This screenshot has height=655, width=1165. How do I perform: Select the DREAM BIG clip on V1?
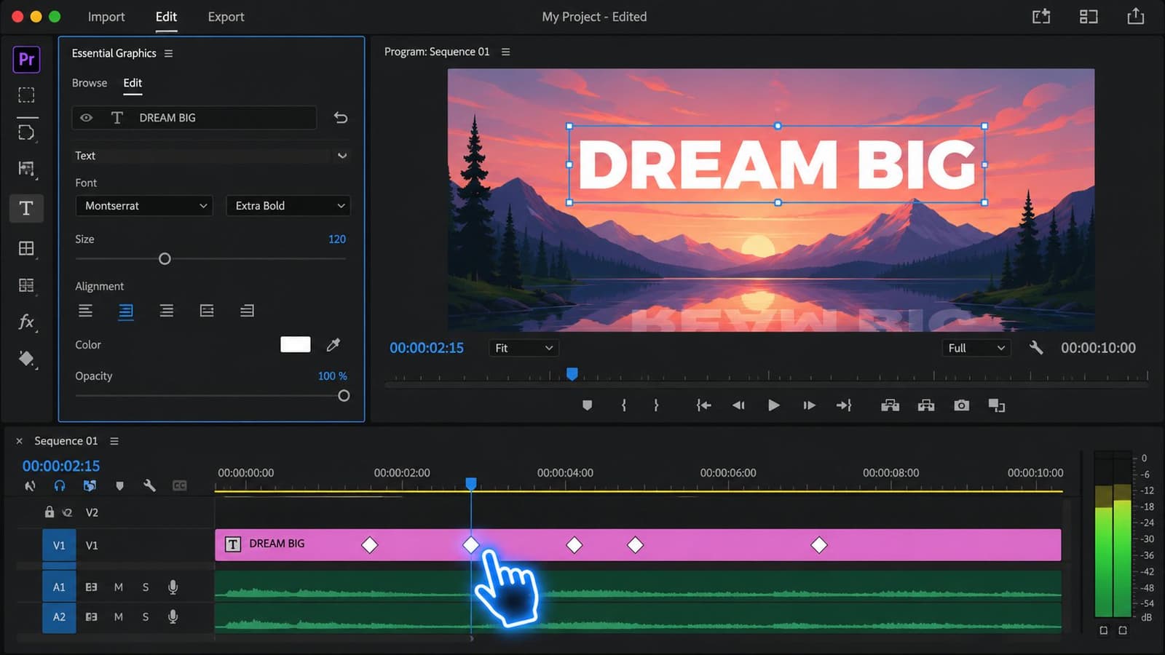point(638,544)
